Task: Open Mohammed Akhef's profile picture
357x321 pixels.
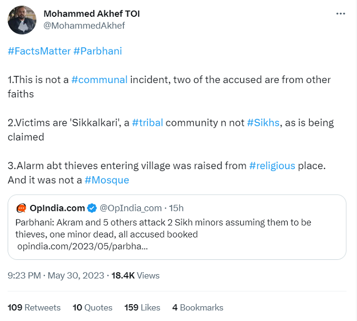Action: 22,20
